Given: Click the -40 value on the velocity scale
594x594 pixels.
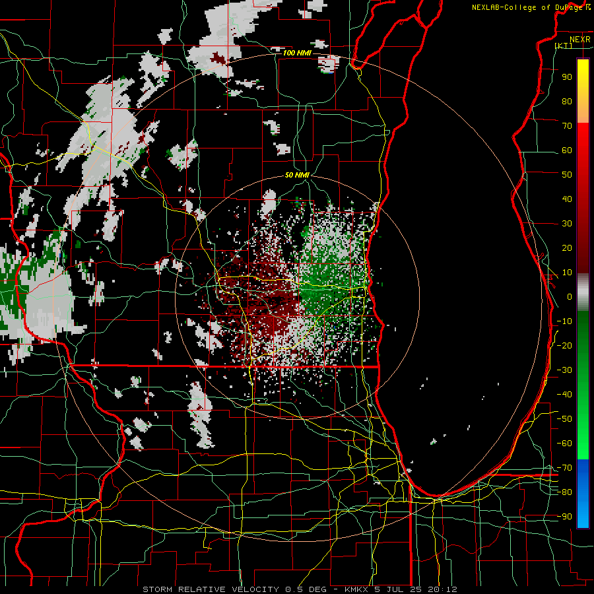Looking at the screenshot, I should point(564,395).
